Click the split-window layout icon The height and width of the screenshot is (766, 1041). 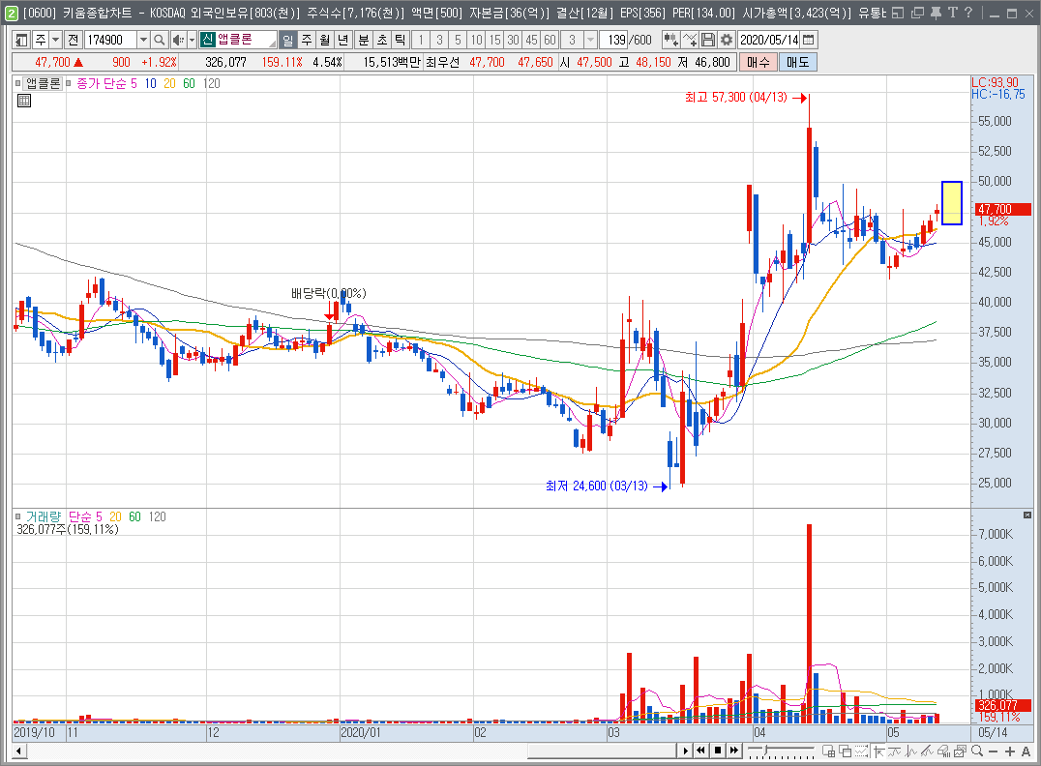tap(828, 751)
